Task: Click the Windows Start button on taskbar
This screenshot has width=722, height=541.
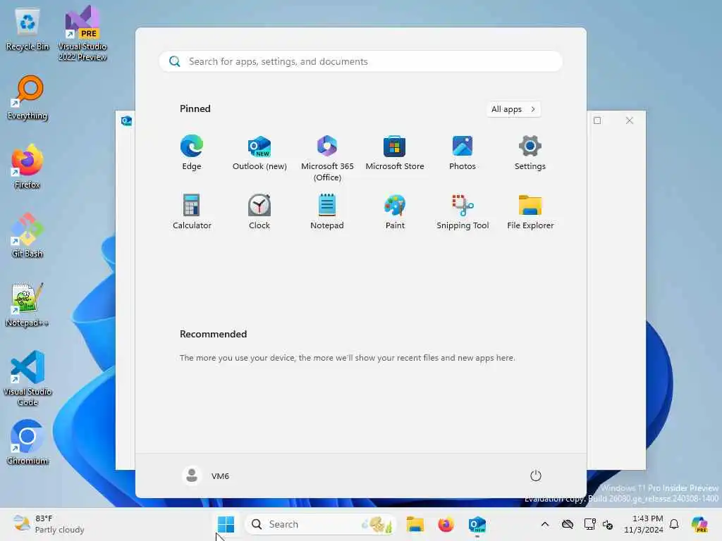Action: (226, 524)
